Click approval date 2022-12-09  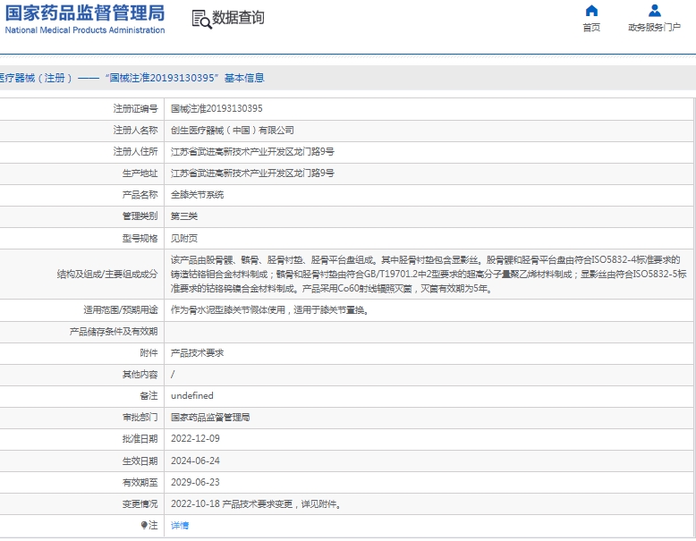195,439
